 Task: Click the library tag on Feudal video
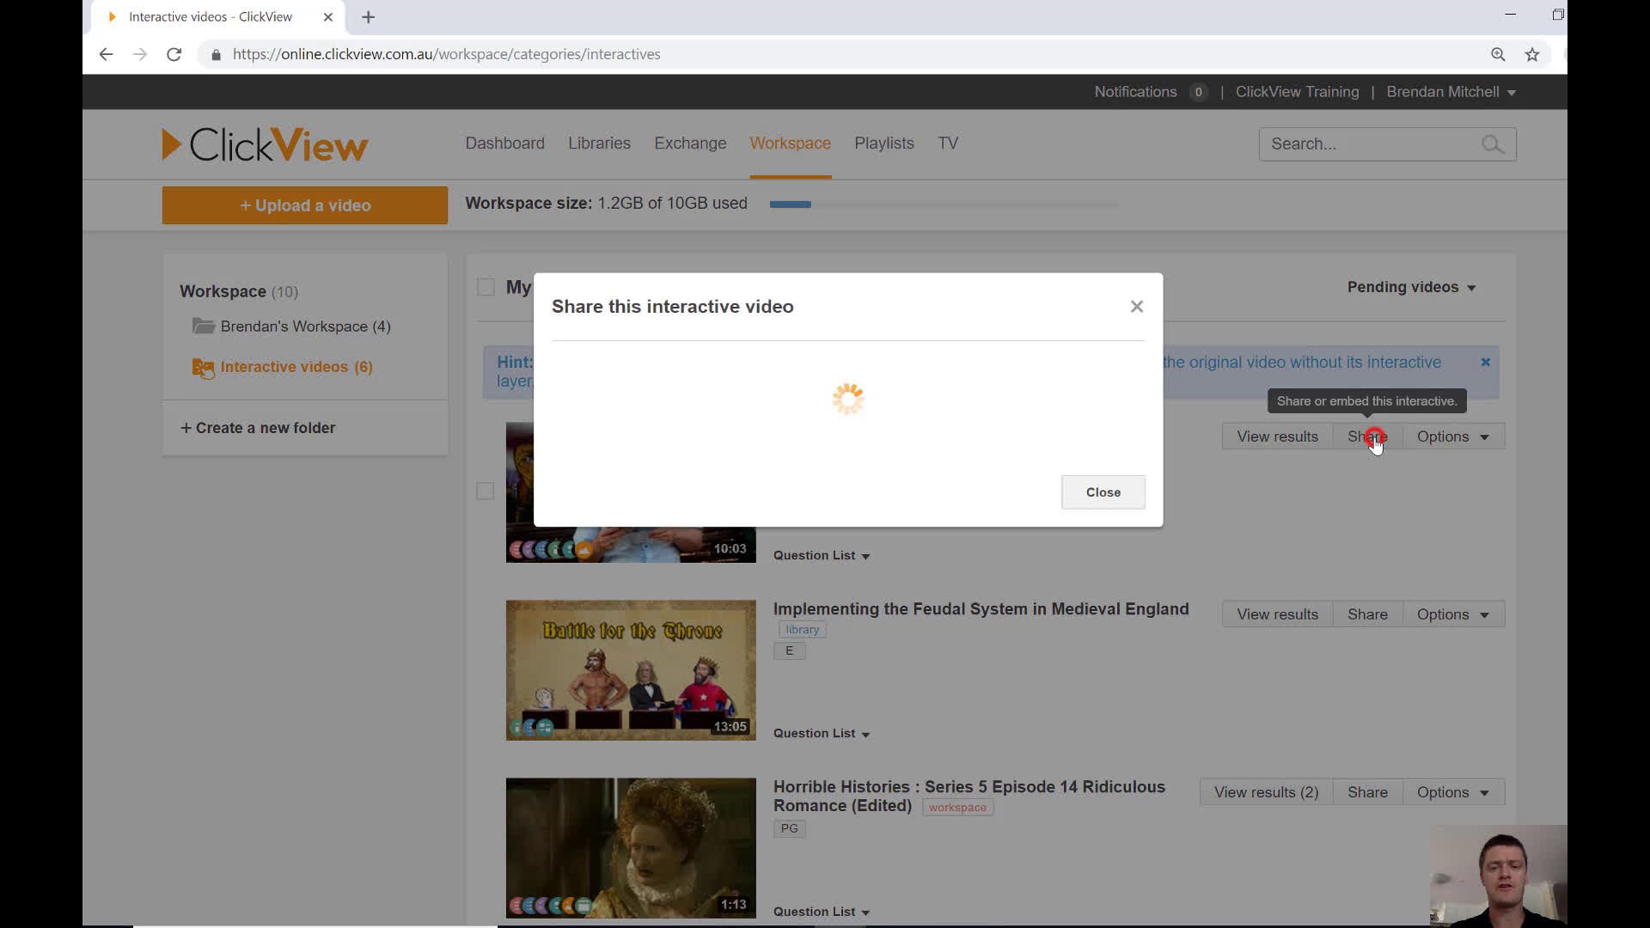[x=802, y=630]
